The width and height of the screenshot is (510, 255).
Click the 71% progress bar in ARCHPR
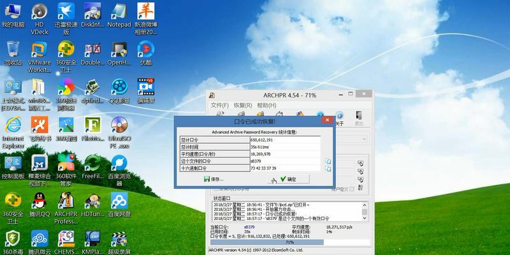pyautogui.click(x=290, y=242)
